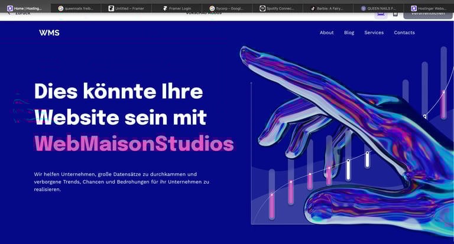Open the About nav link
Viewport: 454px width, 244px height.
click(x=326, y=32)
